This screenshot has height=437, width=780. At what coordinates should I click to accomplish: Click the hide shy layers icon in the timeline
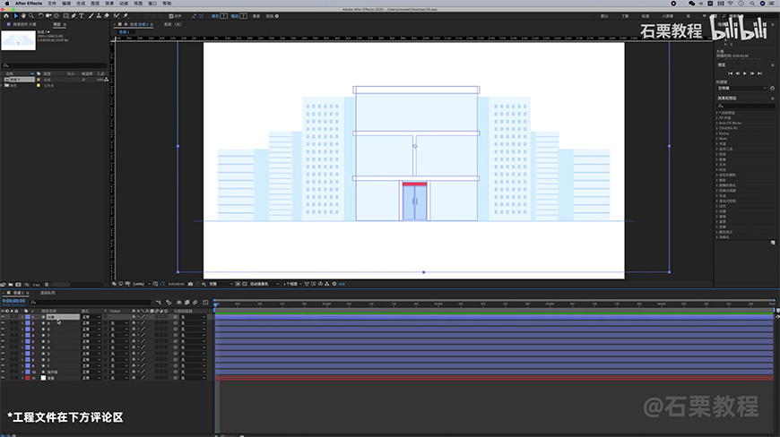179,303
